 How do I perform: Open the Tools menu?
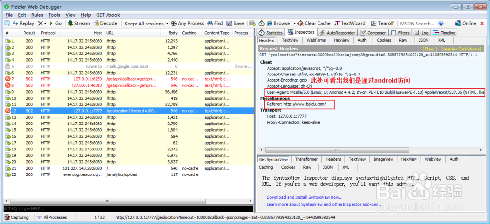[54, 15]
